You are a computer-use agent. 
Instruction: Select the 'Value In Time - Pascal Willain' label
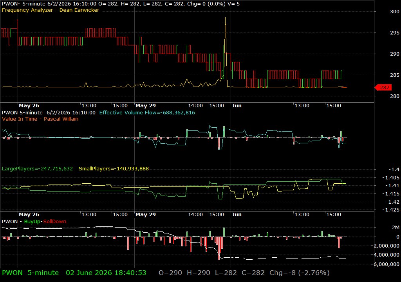(x=40, y=119)
